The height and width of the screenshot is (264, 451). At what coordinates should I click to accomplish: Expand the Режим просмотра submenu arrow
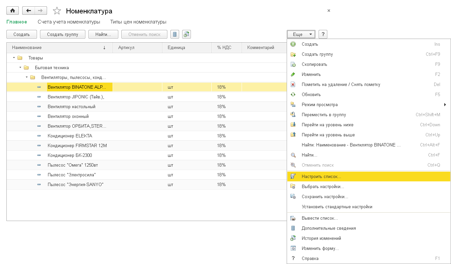445,105
